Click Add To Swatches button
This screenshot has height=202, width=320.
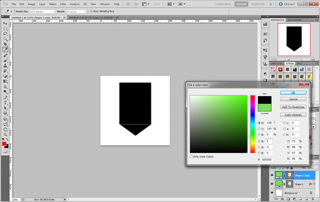293,107
